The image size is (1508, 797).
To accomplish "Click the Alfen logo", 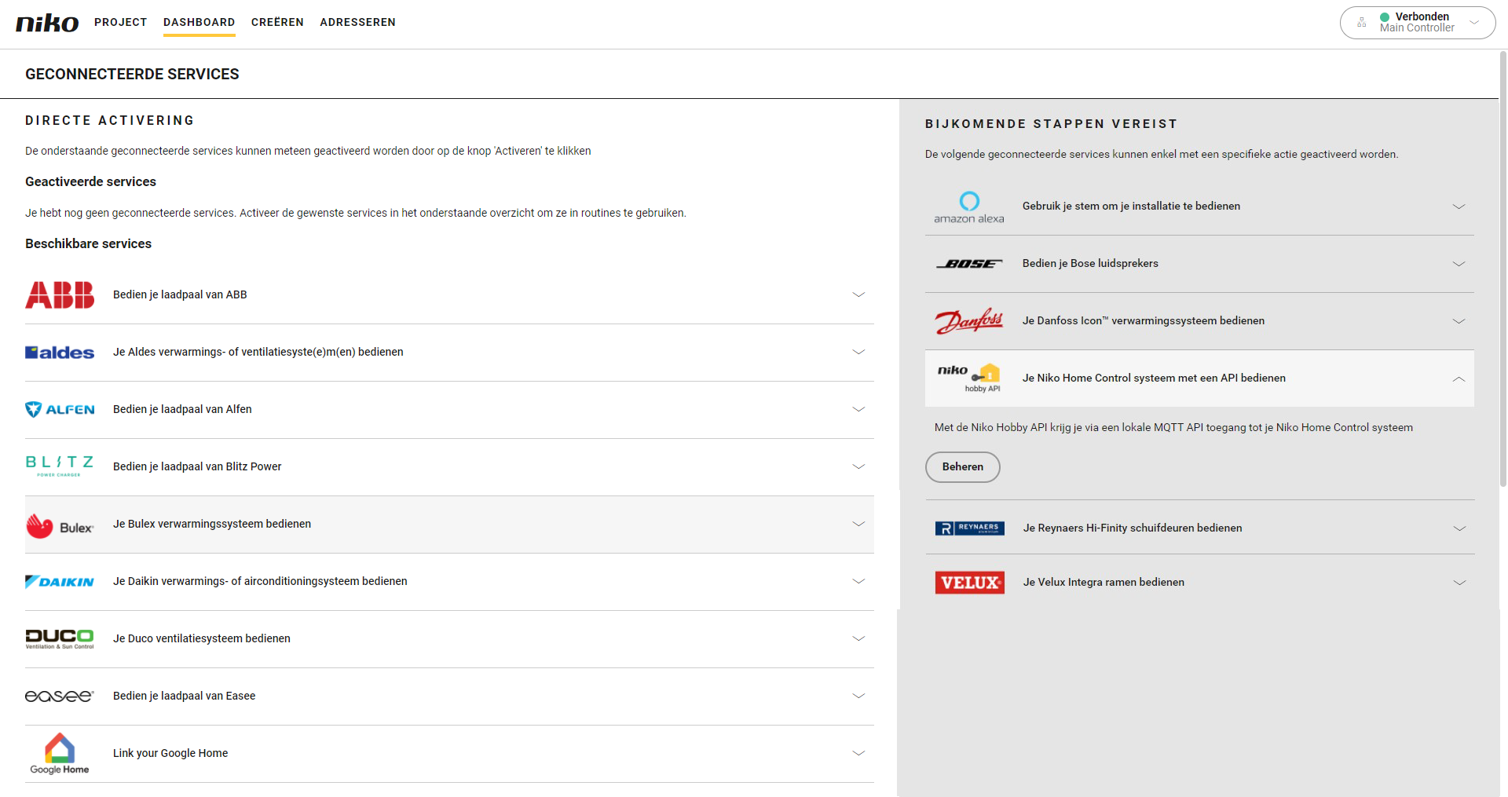I will coord(60,409).
